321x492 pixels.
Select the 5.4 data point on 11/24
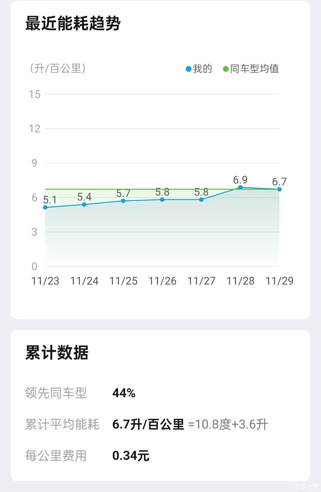click(84, 204)
